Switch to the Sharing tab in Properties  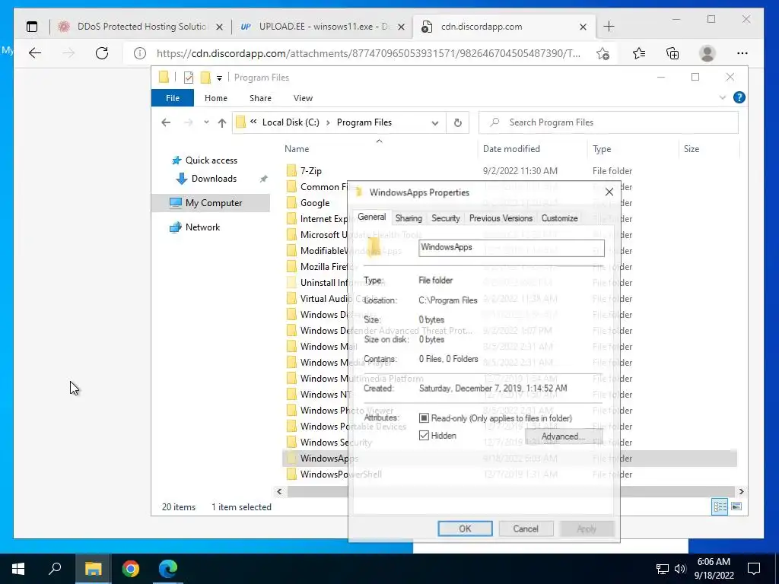click(x=409, y=218)
